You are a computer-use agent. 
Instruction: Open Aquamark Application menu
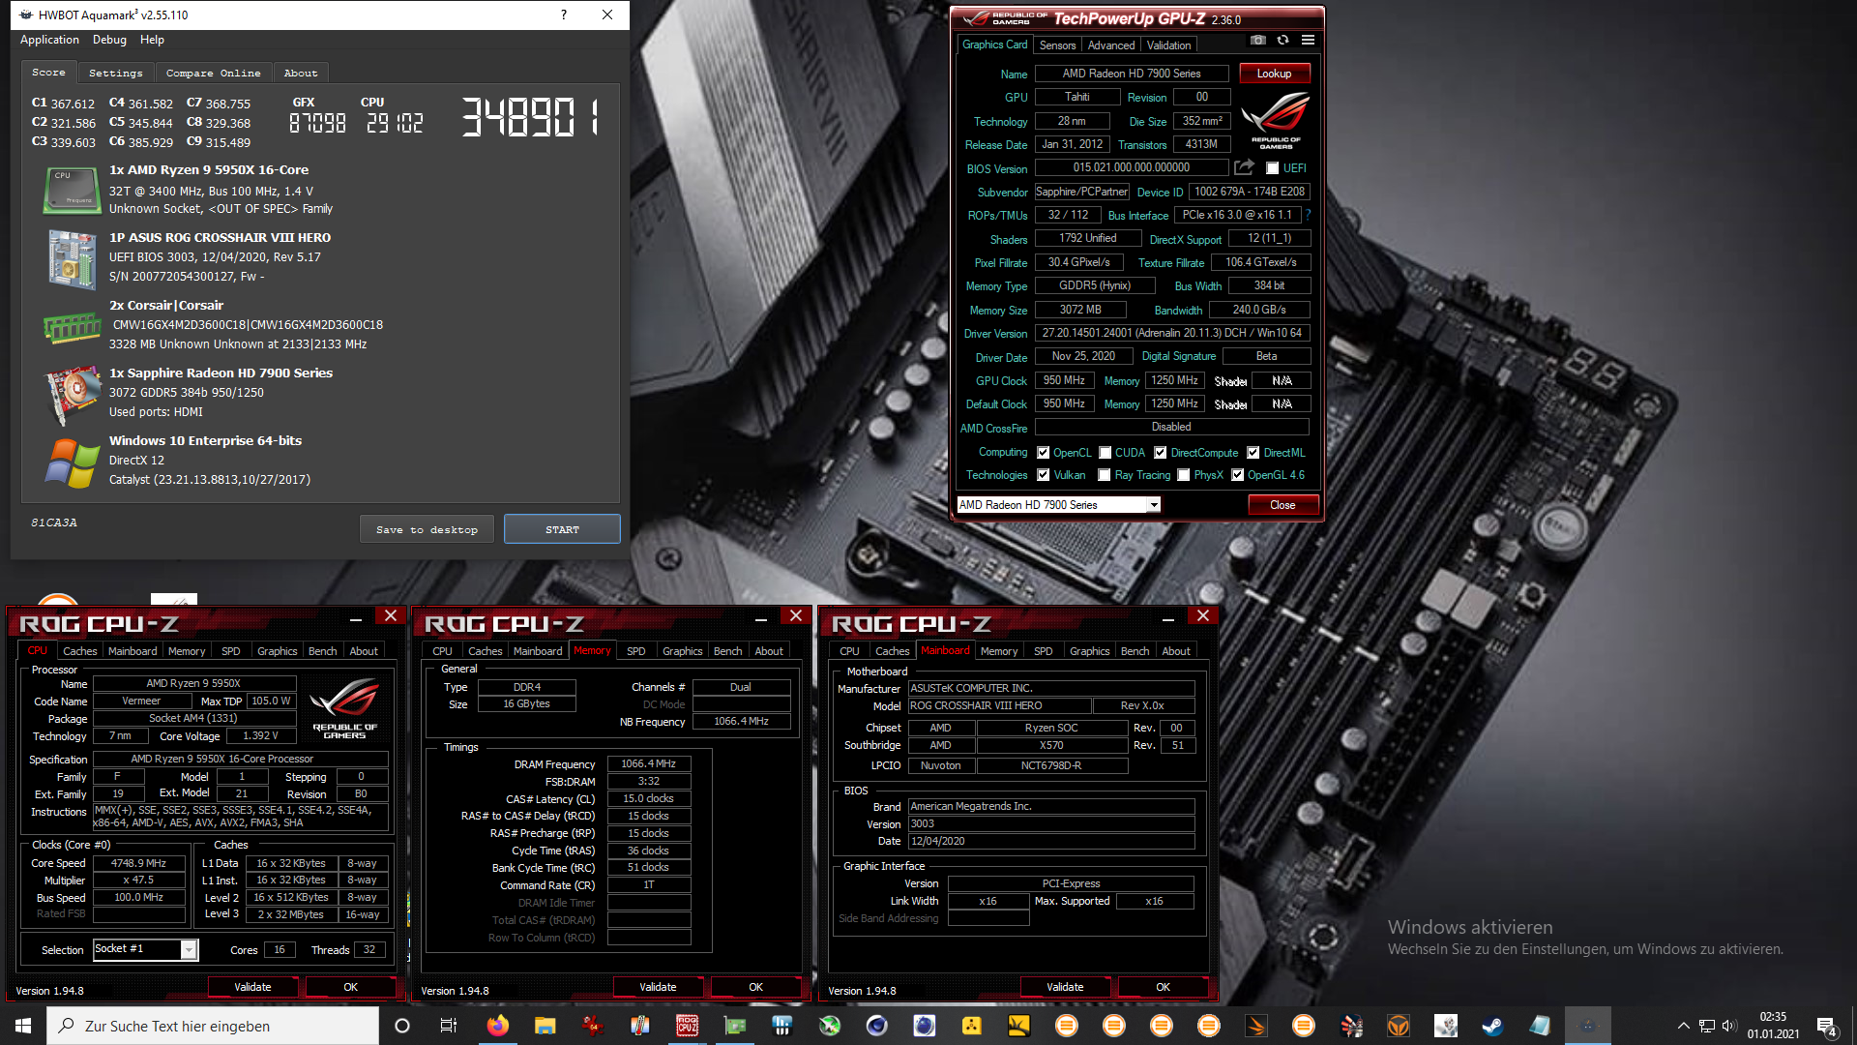(x=49, y=40)
